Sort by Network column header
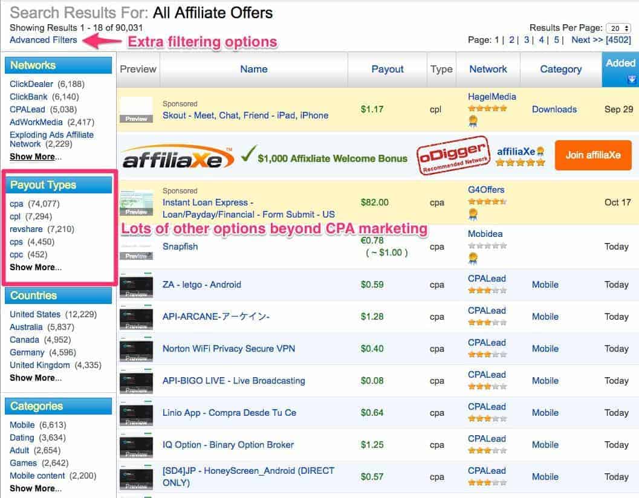 click(488, 70)
